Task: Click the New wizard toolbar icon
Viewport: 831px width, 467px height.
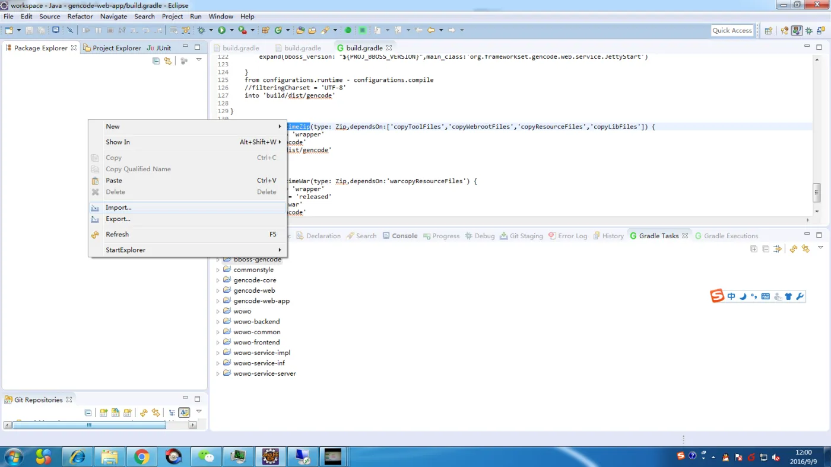Action: [x=9, y=30]
